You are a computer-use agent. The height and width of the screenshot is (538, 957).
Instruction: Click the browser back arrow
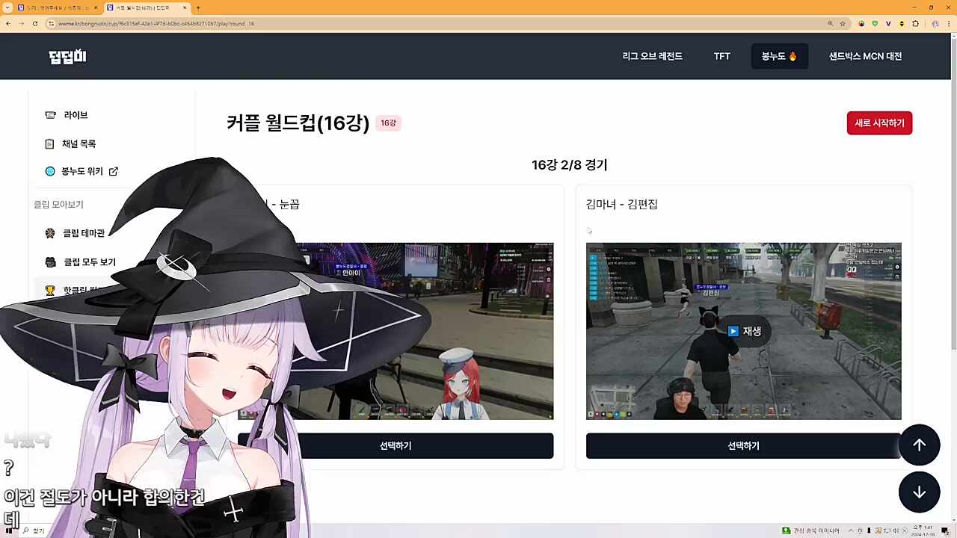(x=7, y=24)
